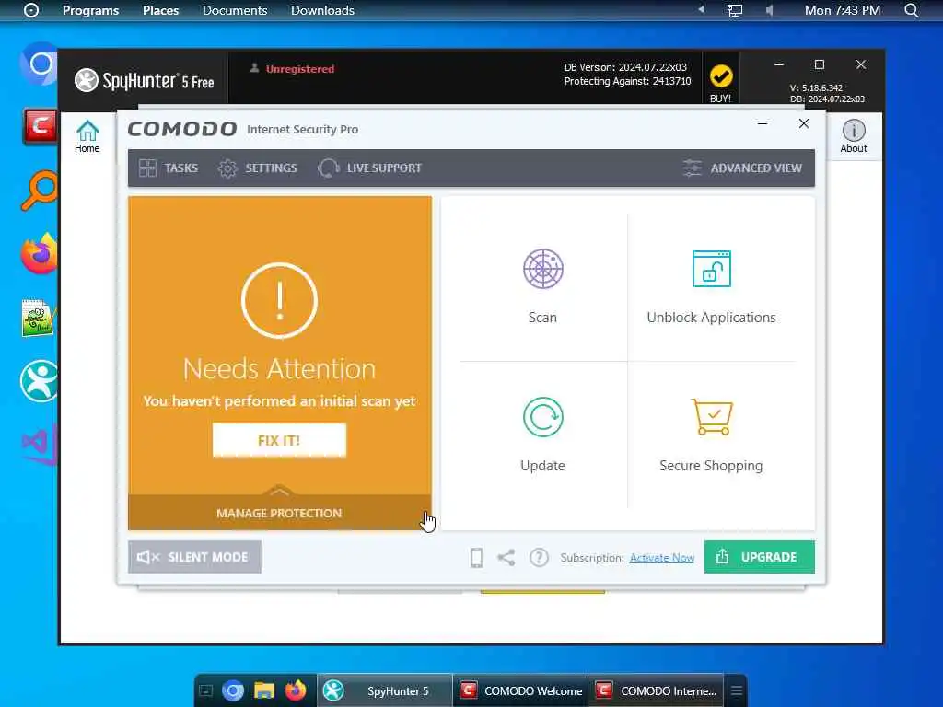
Task: Click the COMODO logo title text
Action: (182, 129)
